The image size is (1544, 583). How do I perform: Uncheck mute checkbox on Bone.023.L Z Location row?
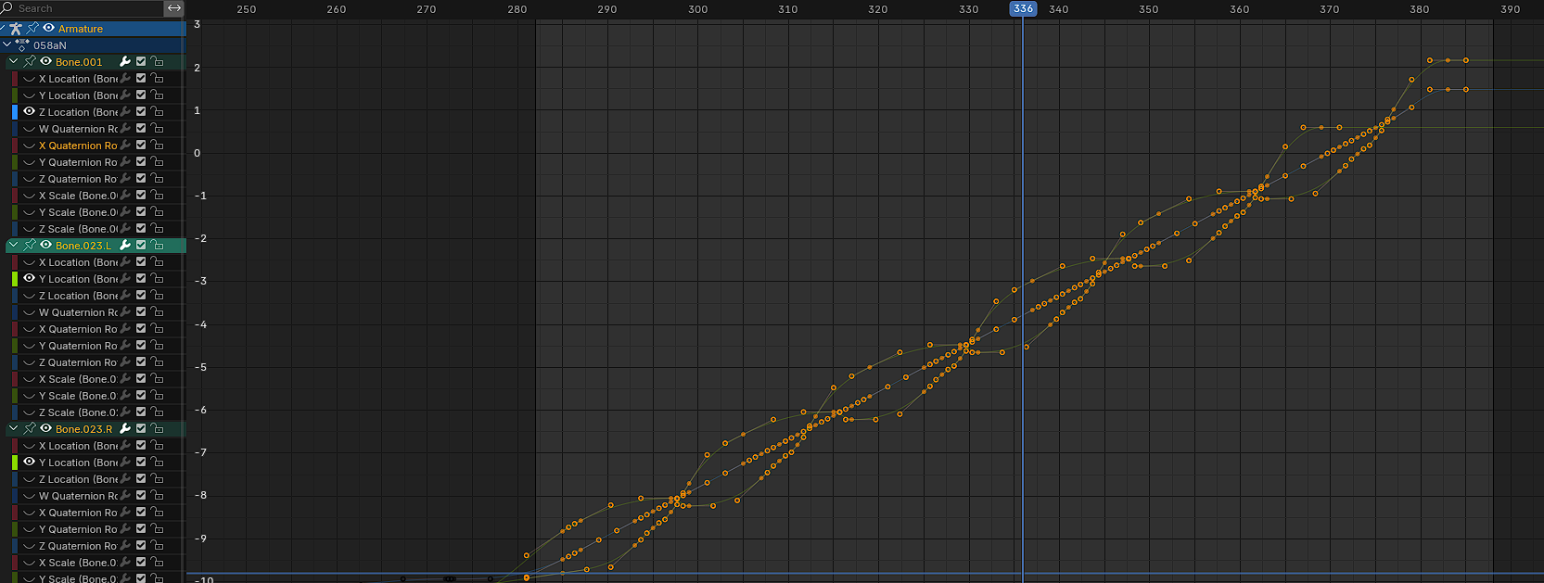141,296
